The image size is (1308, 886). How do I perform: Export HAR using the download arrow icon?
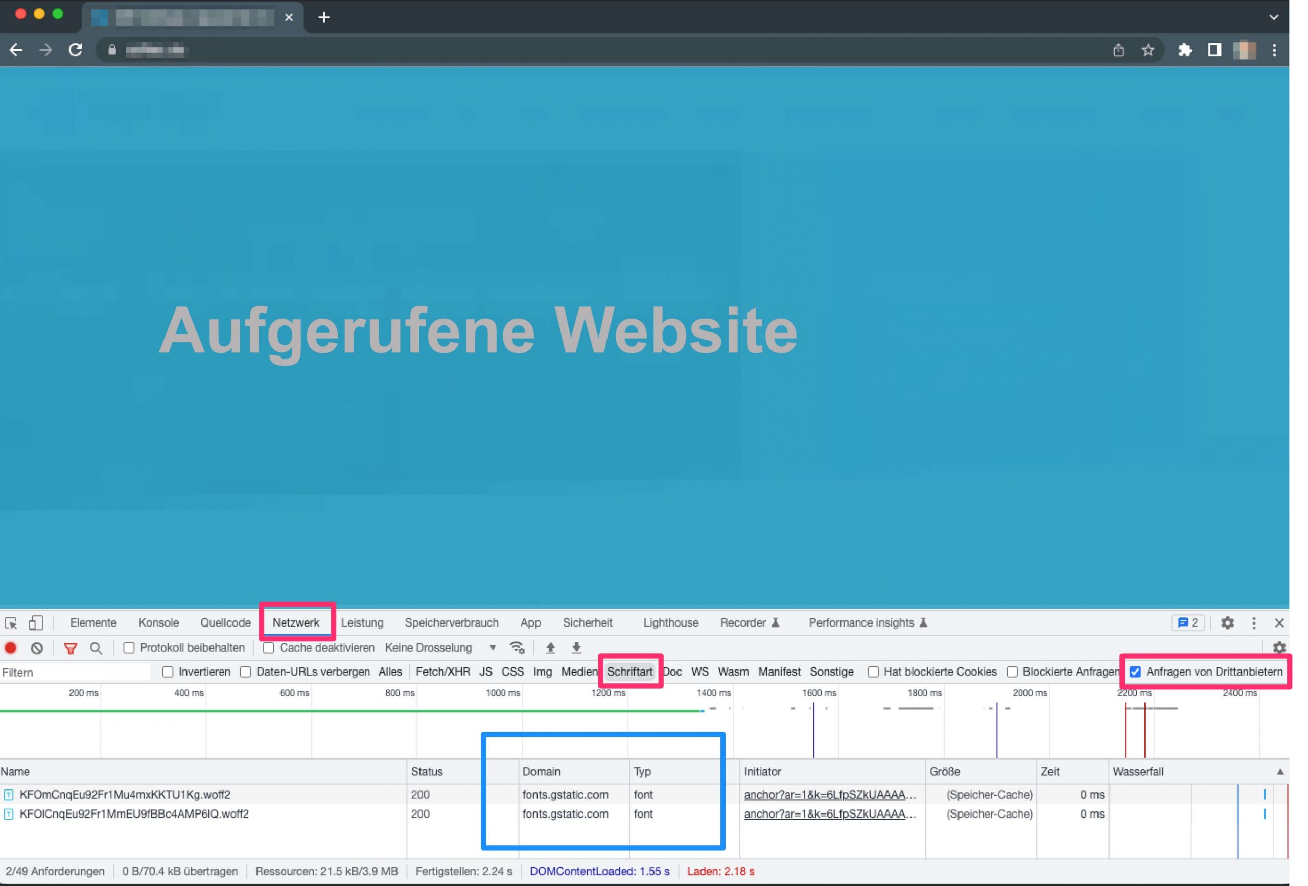[576, 648]
